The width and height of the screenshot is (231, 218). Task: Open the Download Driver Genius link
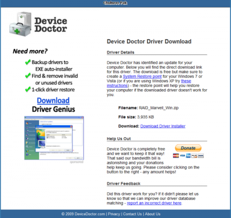[53, 101]
